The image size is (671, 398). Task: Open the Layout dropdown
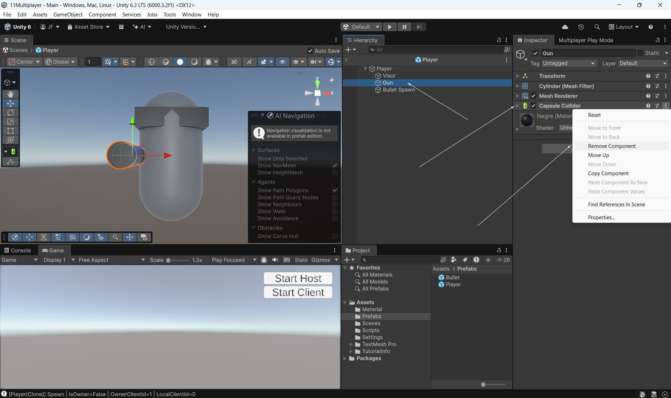pos(624,27)
